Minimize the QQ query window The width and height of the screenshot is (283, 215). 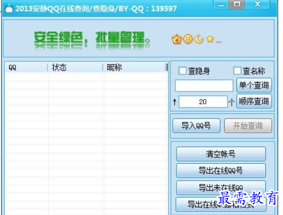(221, 4)
